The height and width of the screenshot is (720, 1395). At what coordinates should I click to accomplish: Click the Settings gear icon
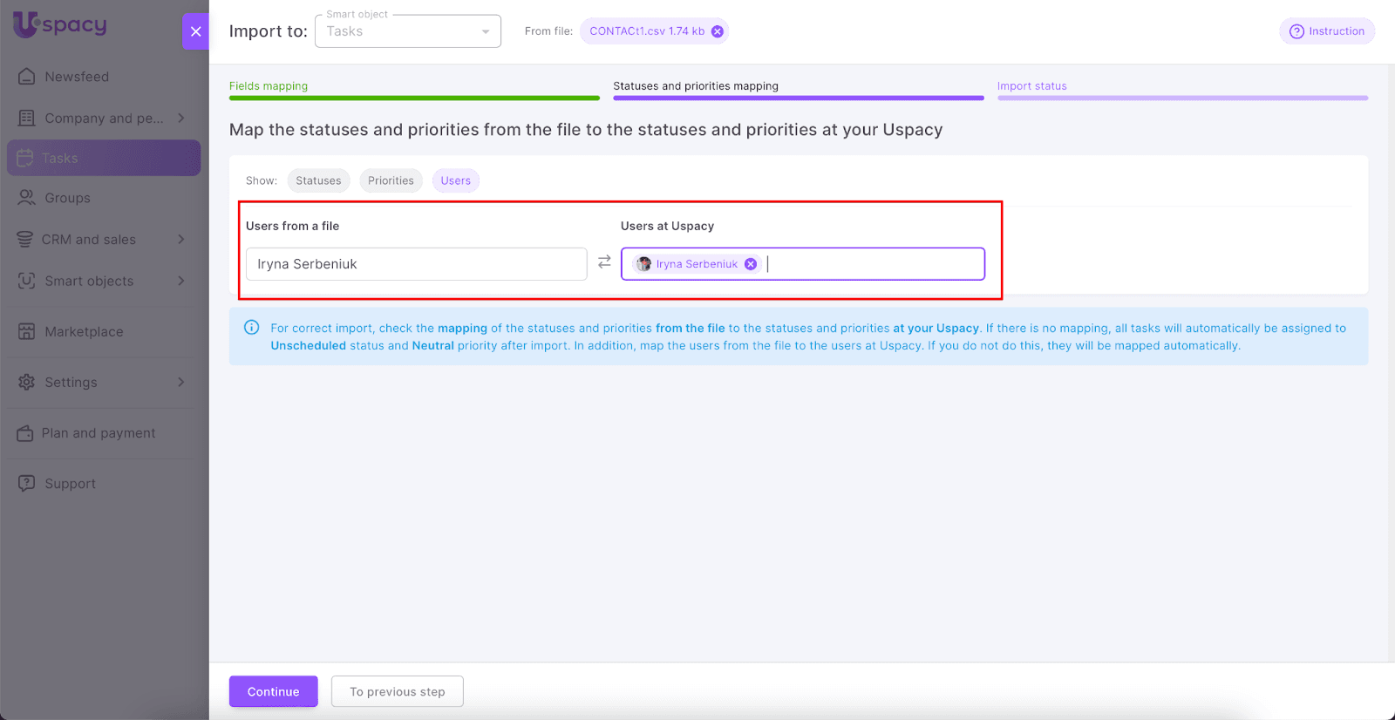click(x=27, y=382)
